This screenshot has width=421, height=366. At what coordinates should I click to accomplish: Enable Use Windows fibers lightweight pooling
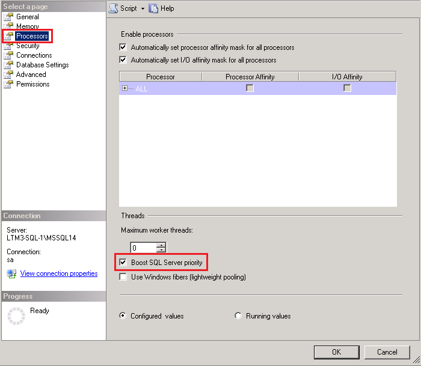tap(123, 276)
